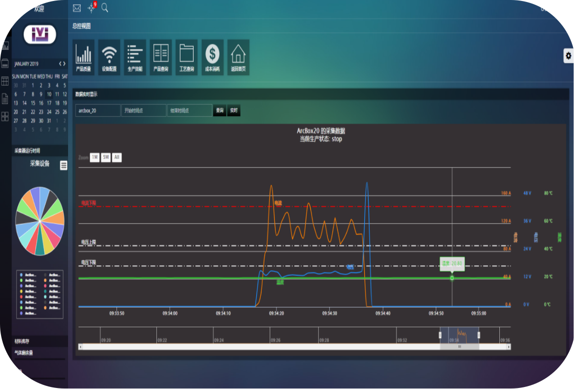
Task: Open the settings gear on right edge
Action: [x=569, y=56]
